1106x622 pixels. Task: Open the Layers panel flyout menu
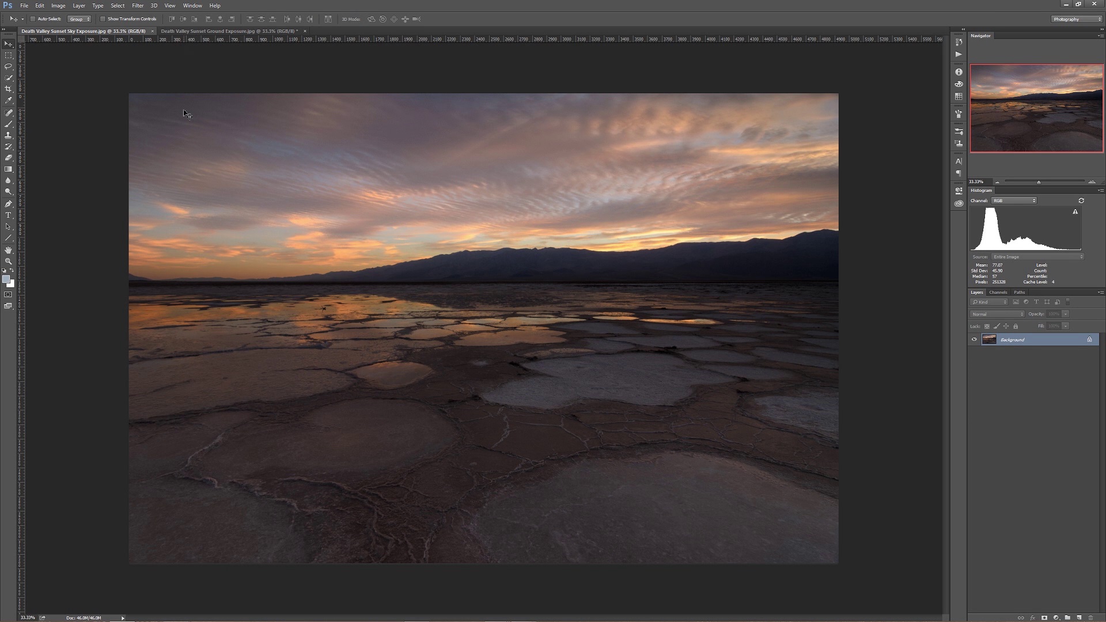click(1100, 293)
